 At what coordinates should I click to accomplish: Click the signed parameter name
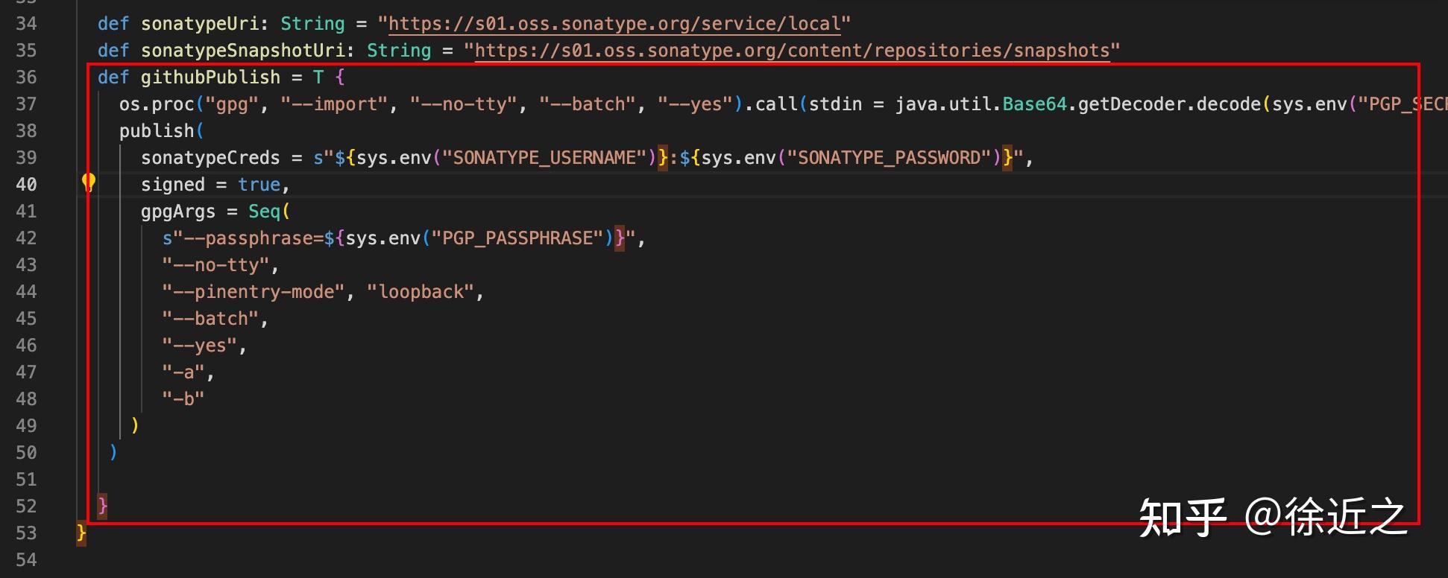pos(172,185)
